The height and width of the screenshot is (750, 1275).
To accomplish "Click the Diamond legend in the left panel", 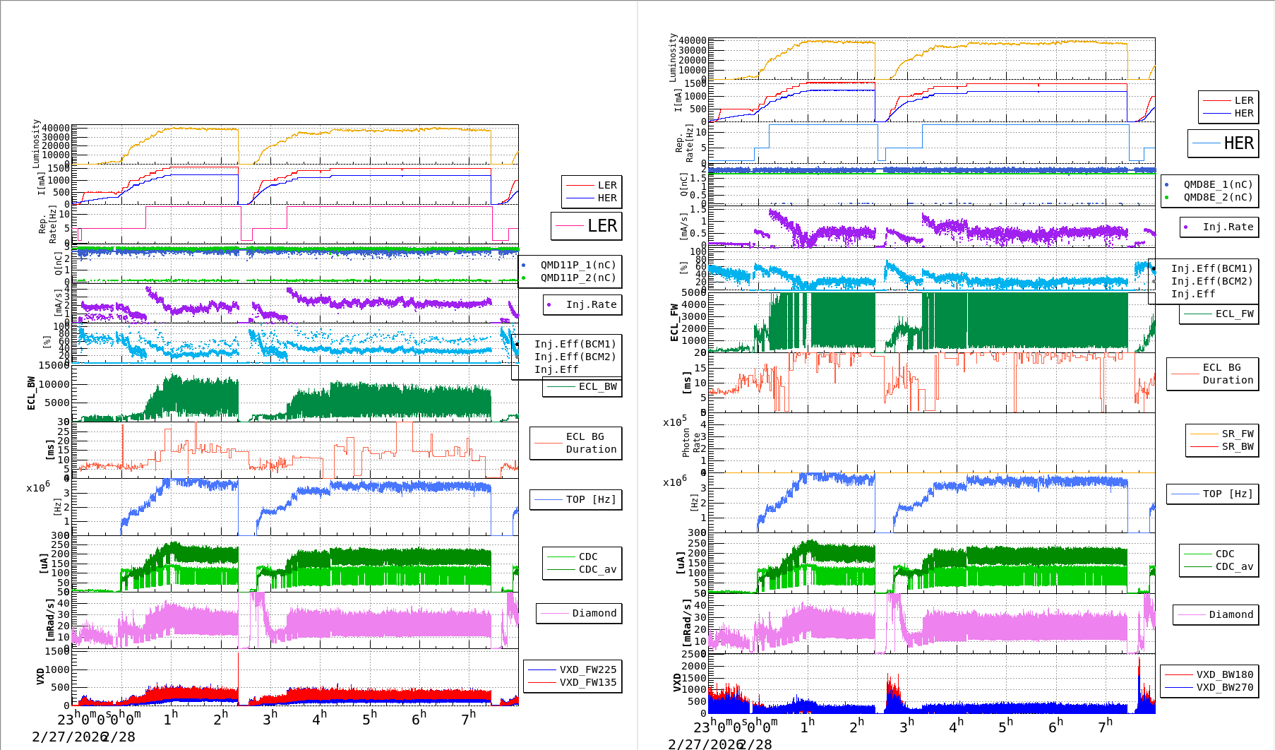I will pos(594,613).
